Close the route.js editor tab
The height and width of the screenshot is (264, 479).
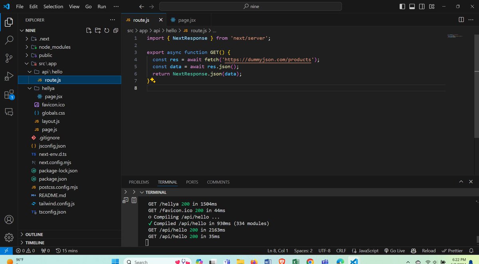click(x=161, y=20)
